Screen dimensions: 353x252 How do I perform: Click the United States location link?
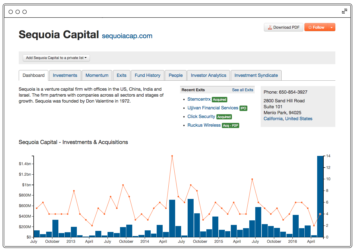(x=299, y=119)
